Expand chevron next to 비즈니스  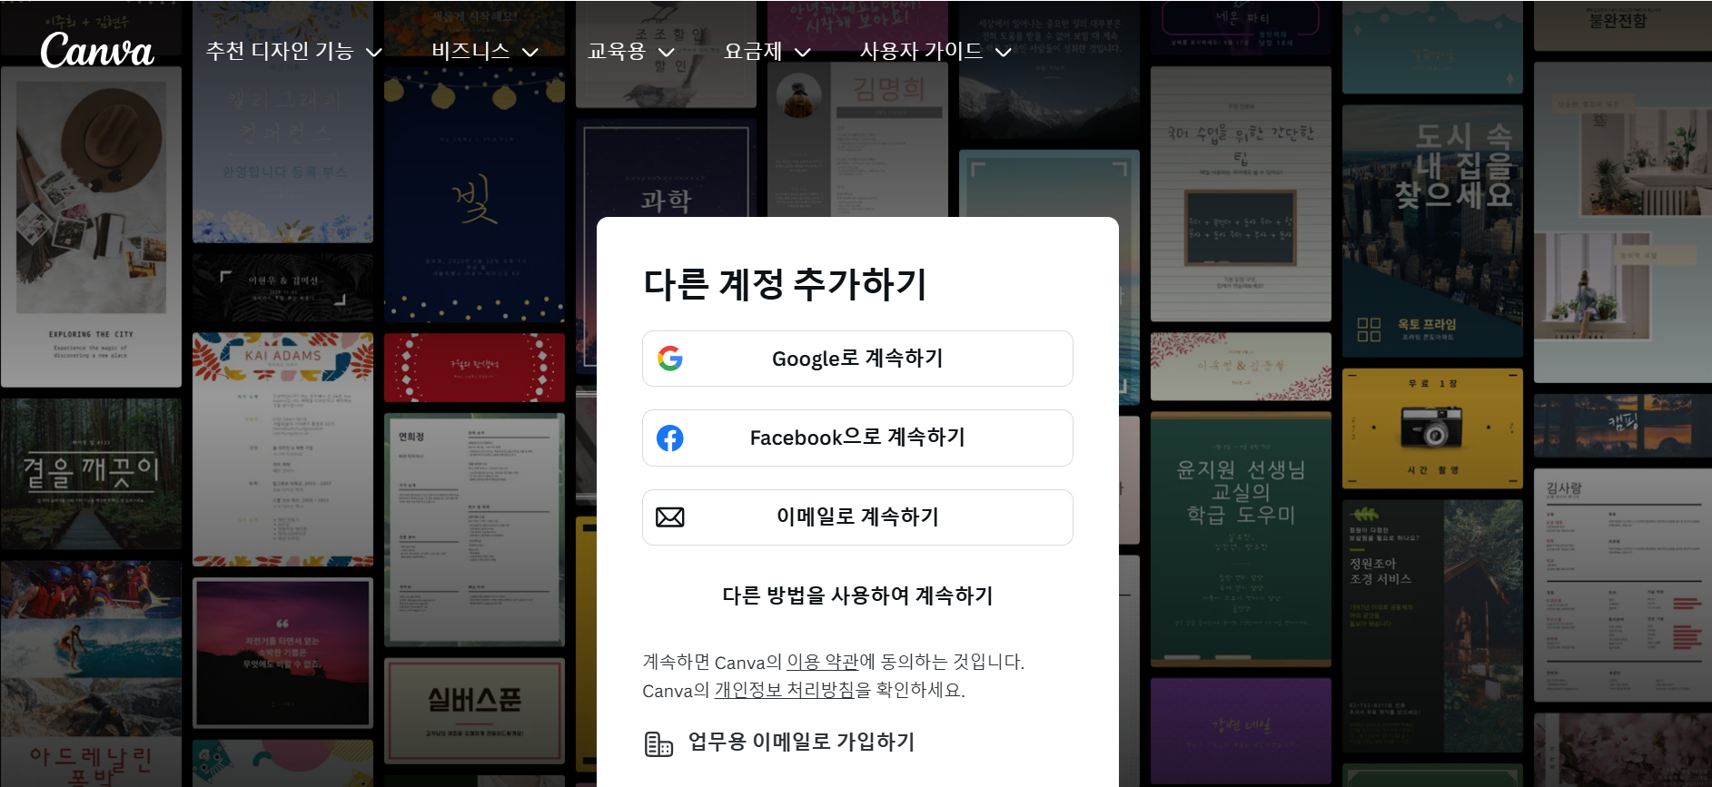[530, 53]
